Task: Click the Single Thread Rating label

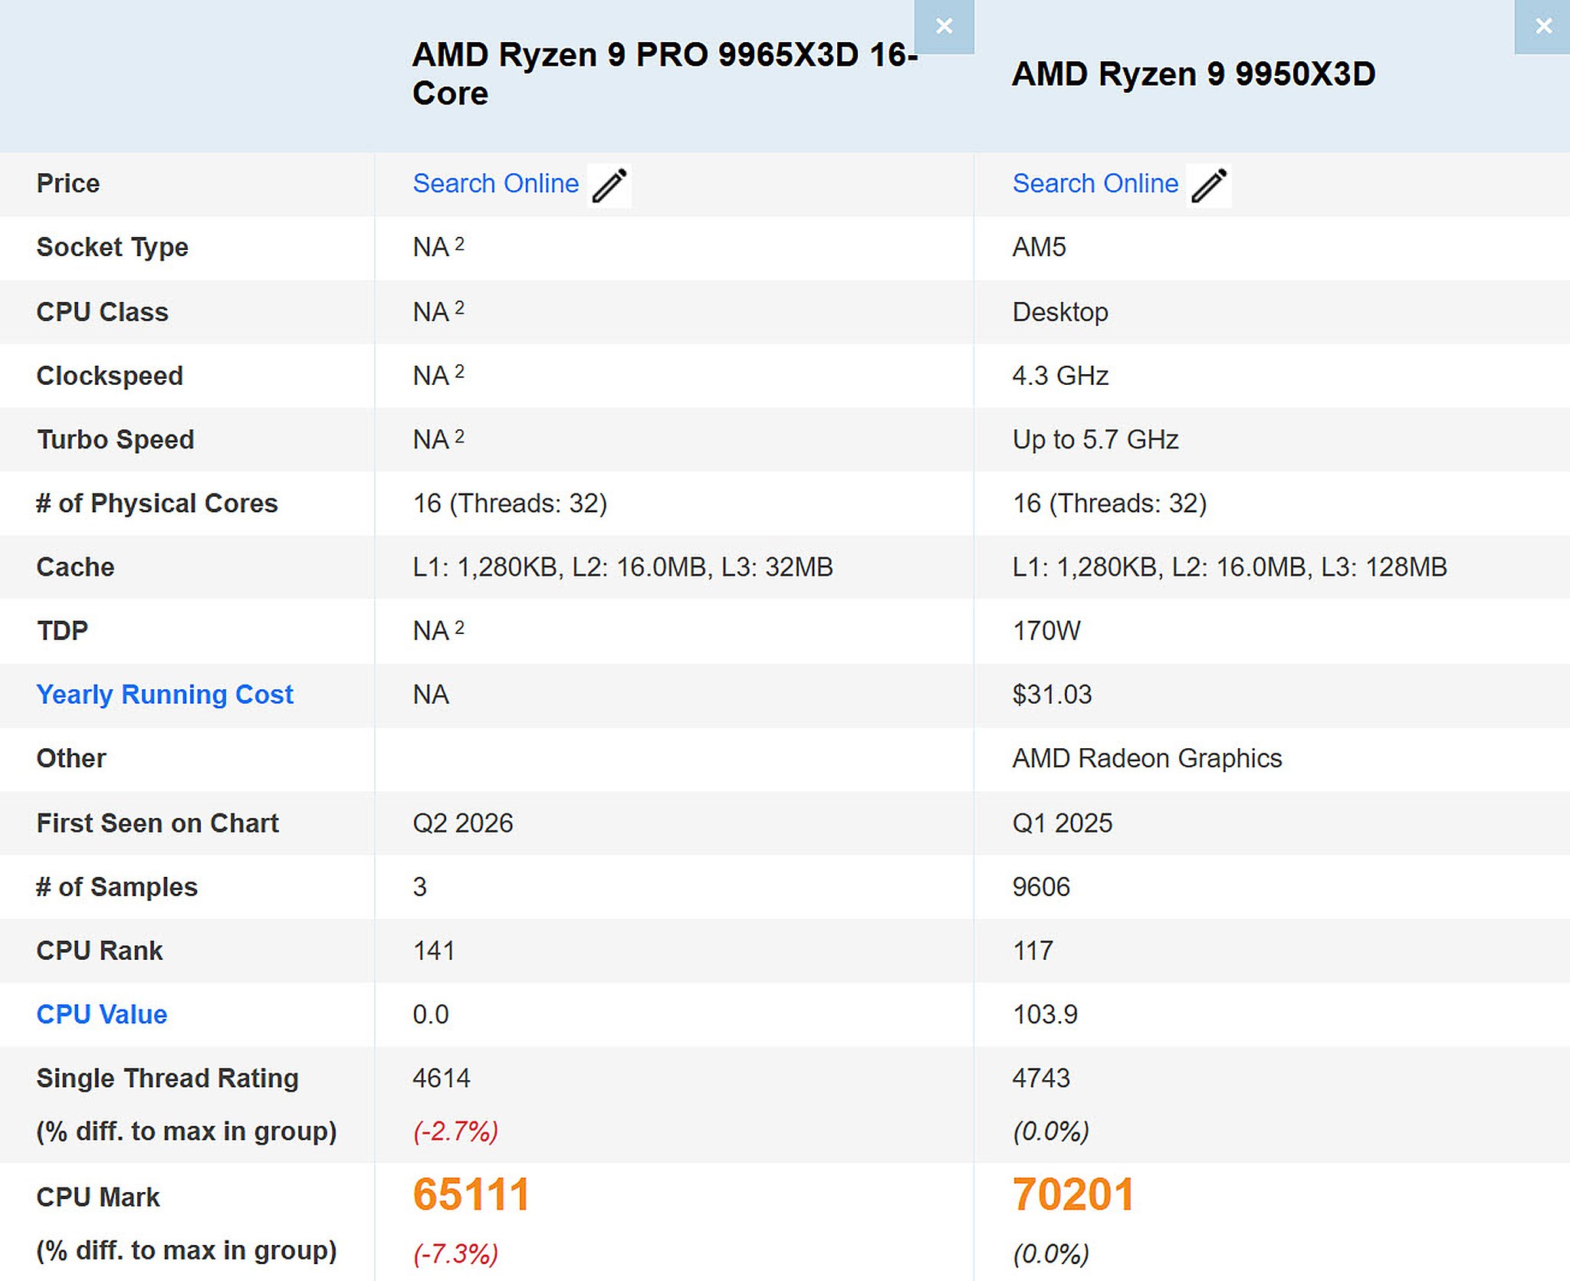Action: pos(167,1078)
